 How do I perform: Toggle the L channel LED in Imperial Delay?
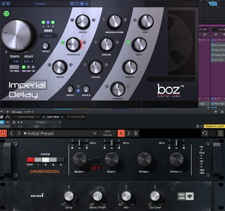click(x=43, y=22)
